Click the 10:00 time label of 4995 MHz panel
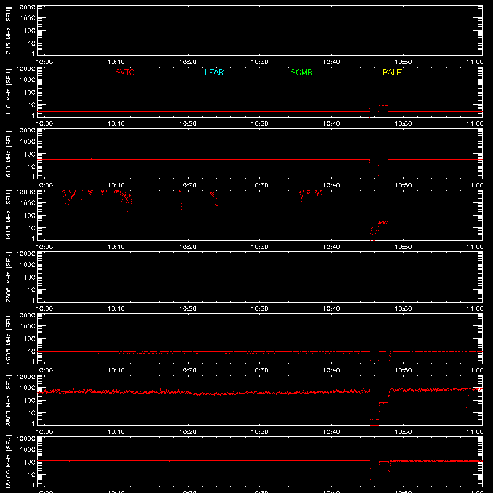 [x=44, y=370]
